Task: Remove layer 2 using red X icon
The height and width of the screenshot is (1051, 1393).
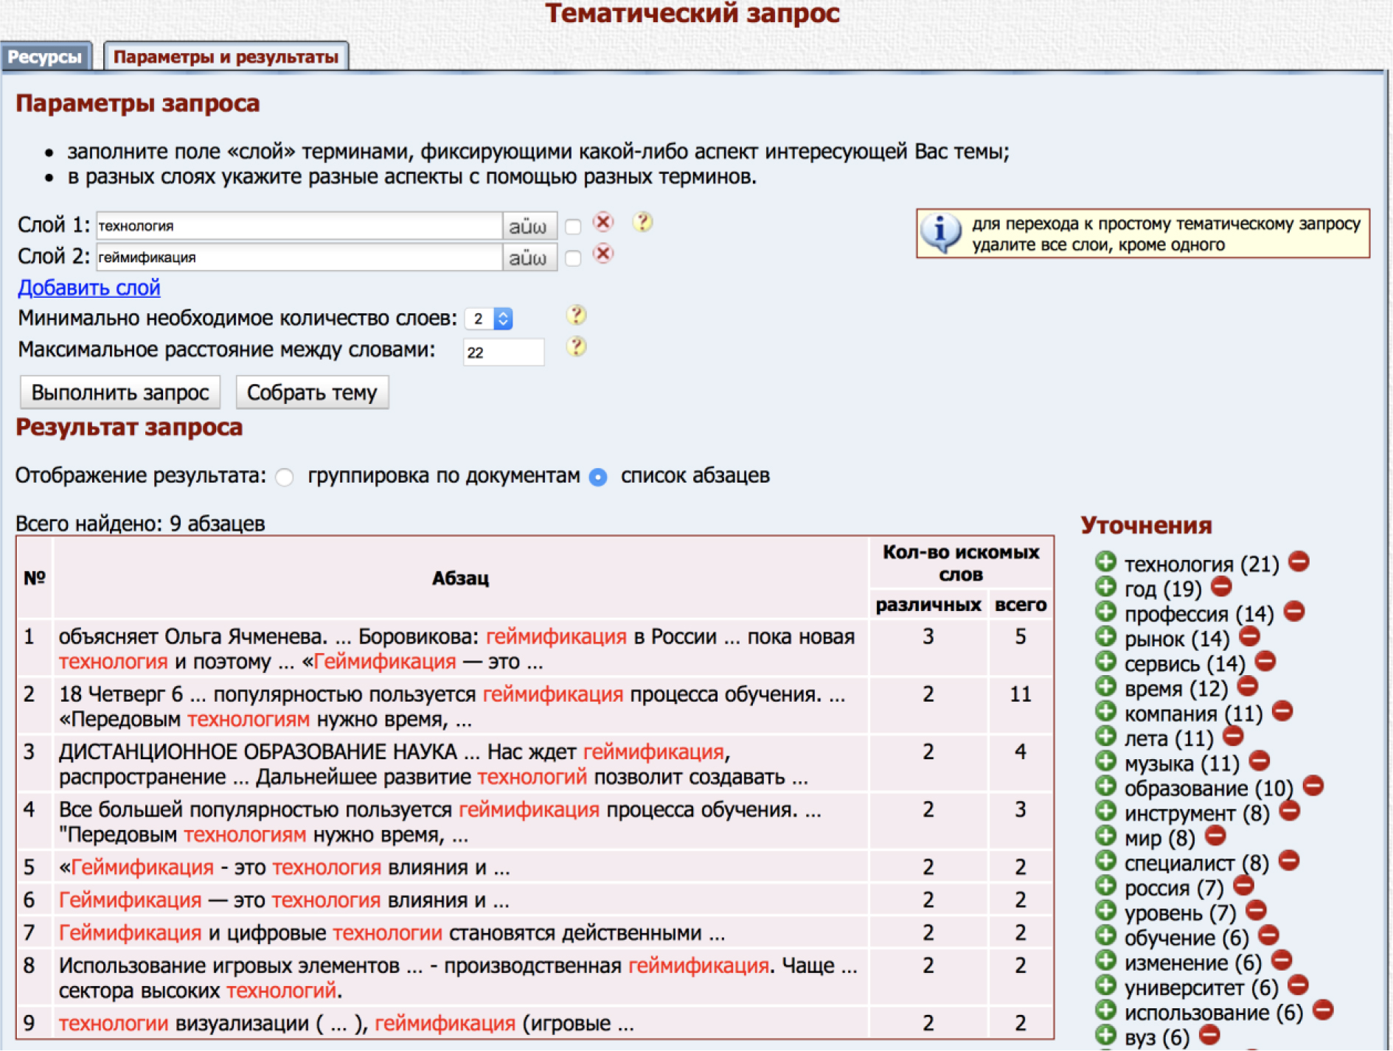Action: coord(603,254)
